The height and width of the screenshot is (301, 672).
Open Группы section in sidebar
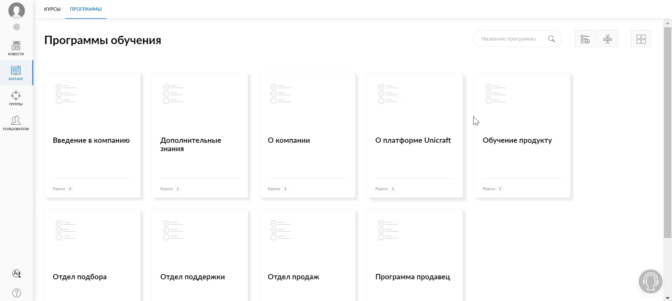pyautogui.click(x=16, y=98)
